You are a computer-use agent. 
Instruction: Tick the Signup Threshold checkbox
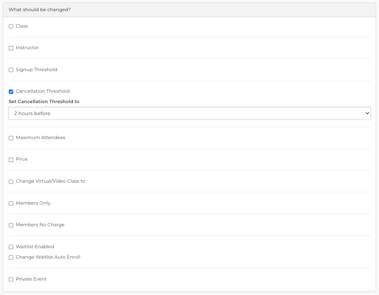[x=11, y=70]
